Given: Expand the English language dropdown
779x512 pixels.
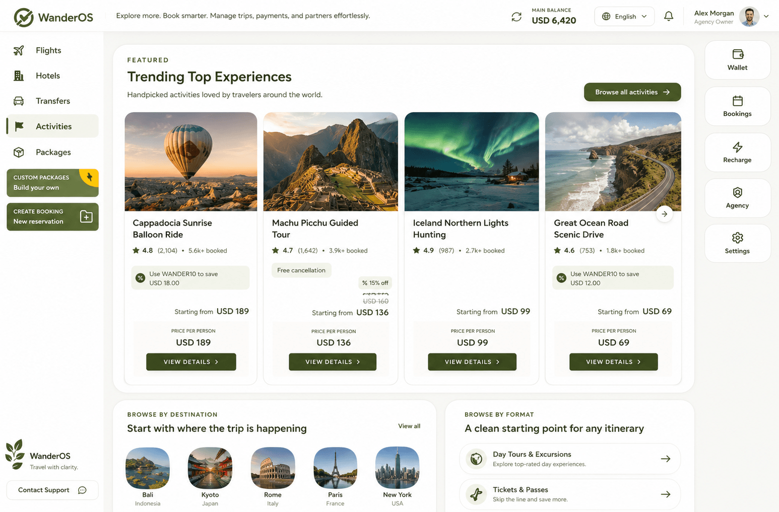Looking at the screenshot, I should point(624,17).
